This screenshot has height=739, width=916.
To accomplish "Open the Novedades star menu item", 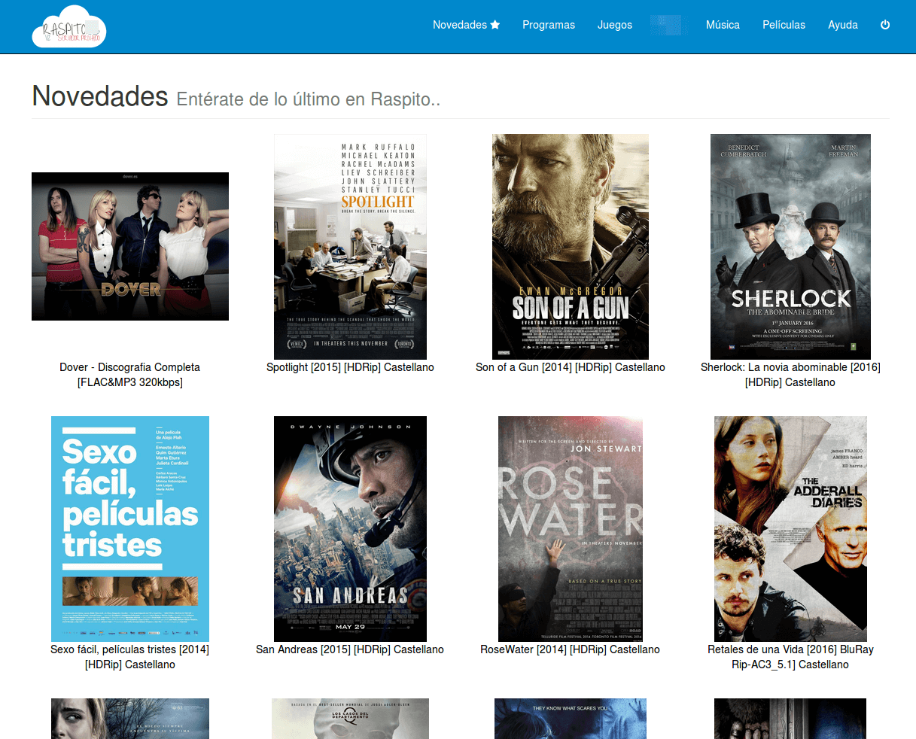I will 466,25.
